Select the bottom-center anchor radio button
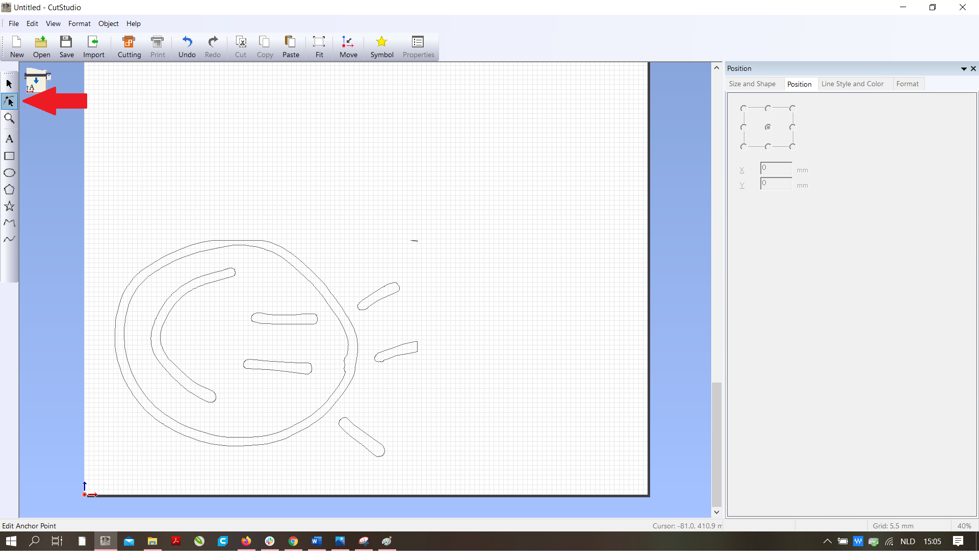 (768, 147)
